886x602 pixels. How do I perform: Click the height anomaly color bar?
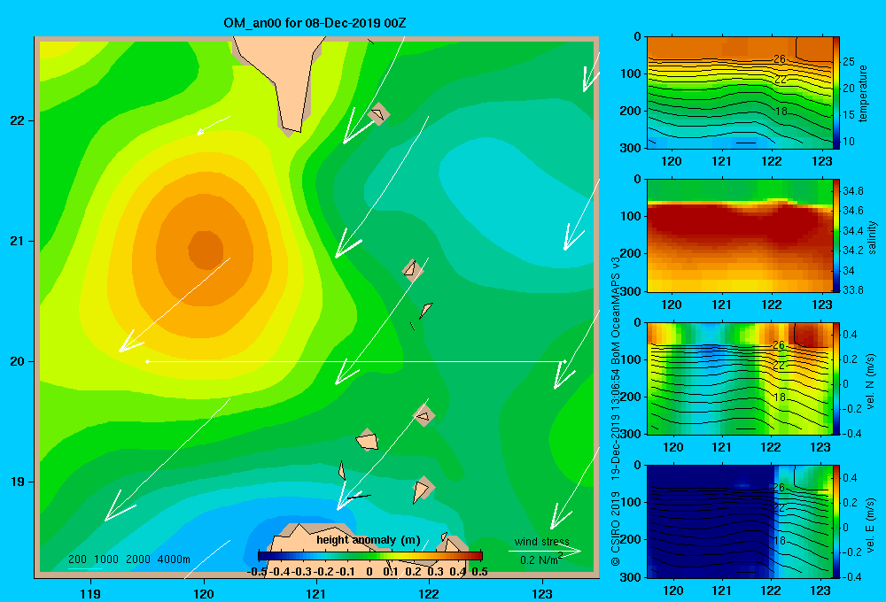[370, 556]
